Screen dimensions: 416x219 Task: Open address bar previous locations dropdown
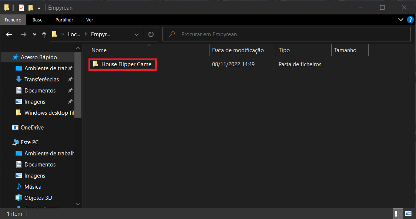(x=136, y=34)
